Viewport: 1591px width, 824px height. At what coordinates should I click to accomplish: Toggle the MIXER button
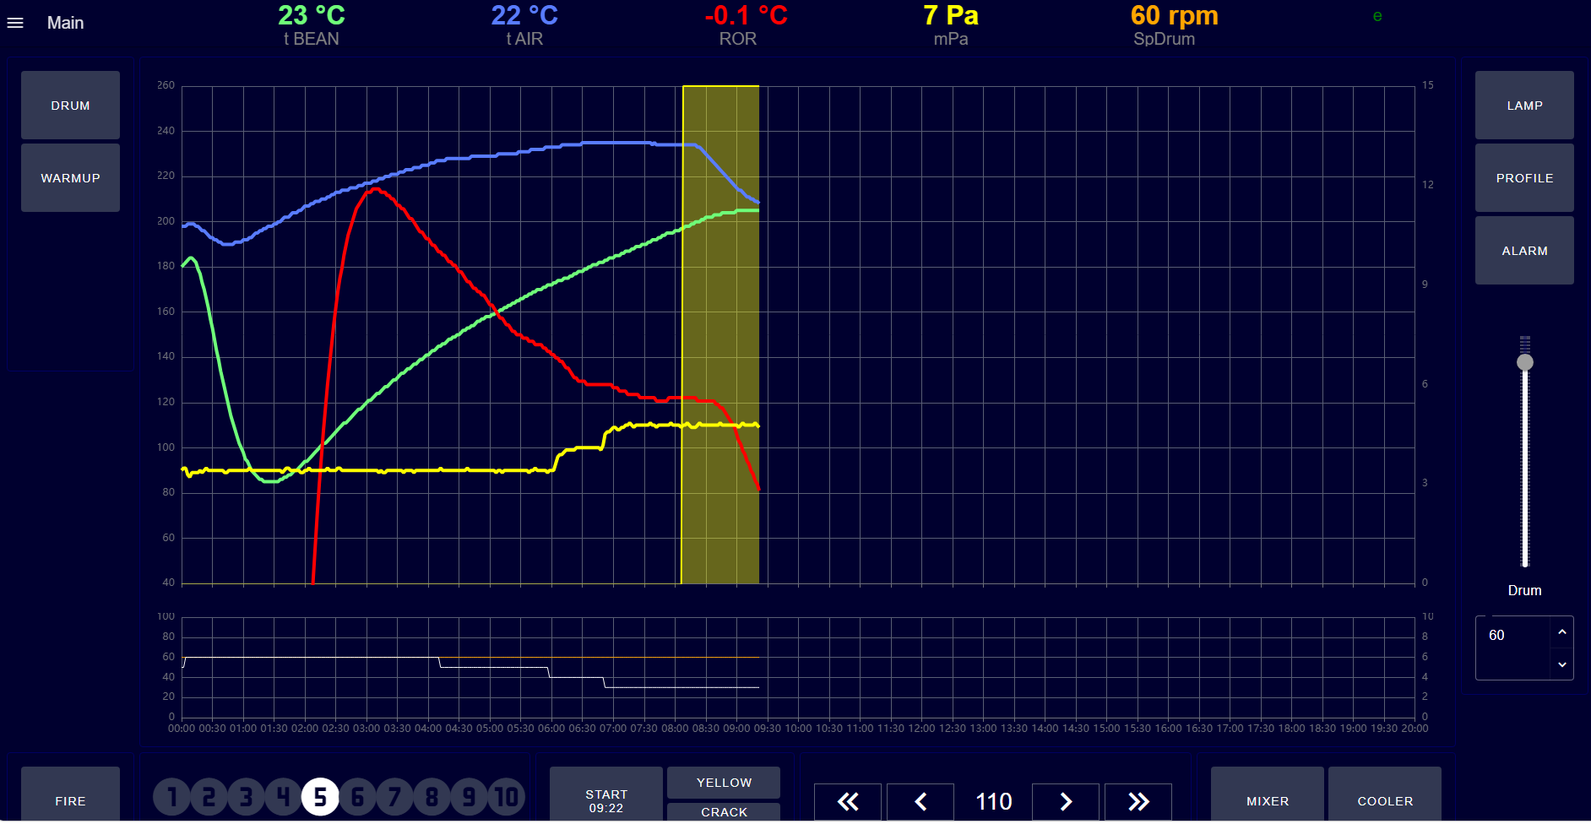click(x=1268, y=794)
